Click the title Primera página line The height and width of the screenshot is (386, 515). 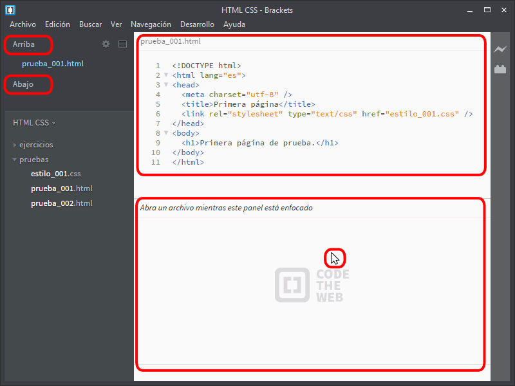pos(248,104)
